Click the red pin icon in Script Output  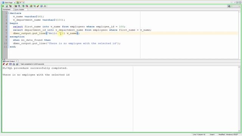[4, 64]
